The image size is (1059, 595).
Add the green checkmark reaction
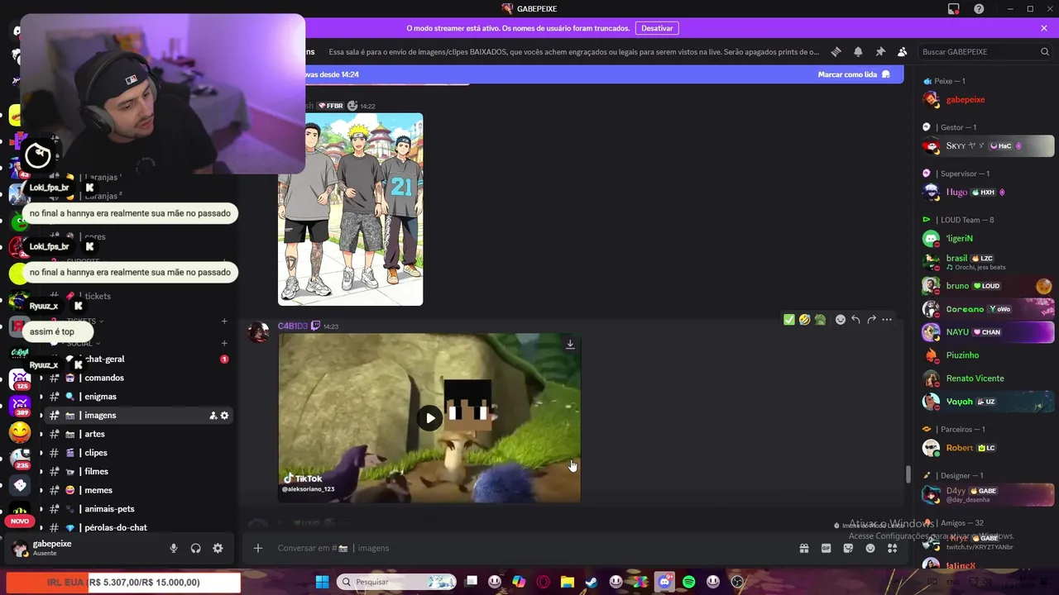pyautogui.click(x=789, y=320)
